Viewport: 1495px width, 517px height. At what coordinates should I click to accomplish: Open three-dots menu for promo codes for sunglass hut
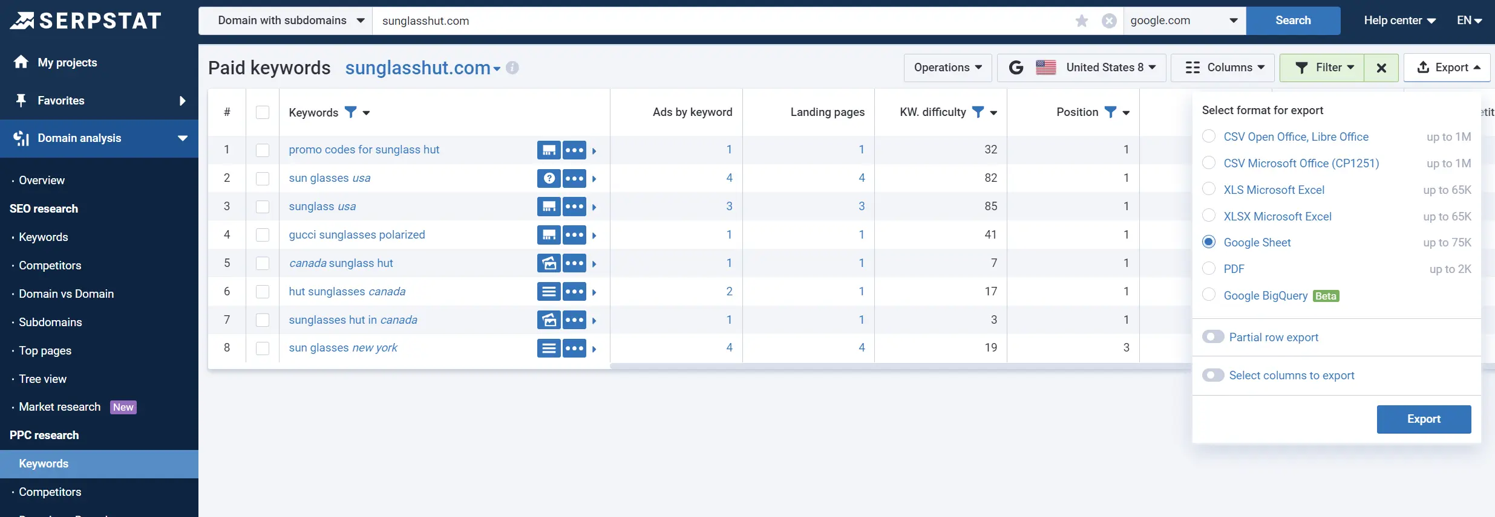click(574, 150)
